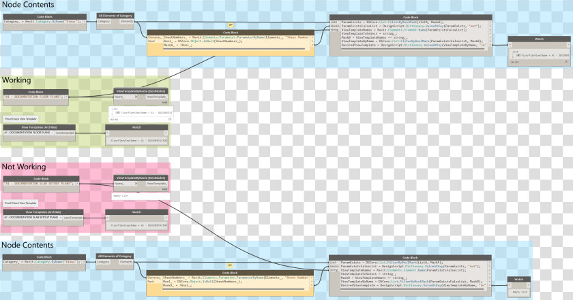Click the ViewTemplateToSelect = string_ line in the upper Code Block
The width and height of the screenshot is (573, 300).
369,33
